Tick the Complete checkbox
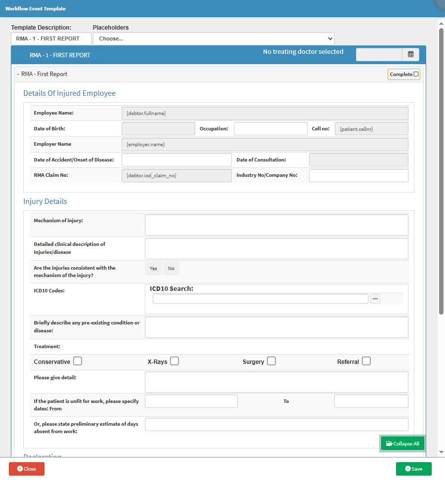445x480 pixels. (416, 75)
